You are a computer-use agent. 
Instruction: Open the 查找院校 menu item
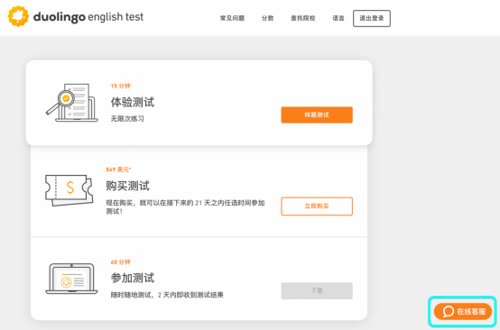303,18
